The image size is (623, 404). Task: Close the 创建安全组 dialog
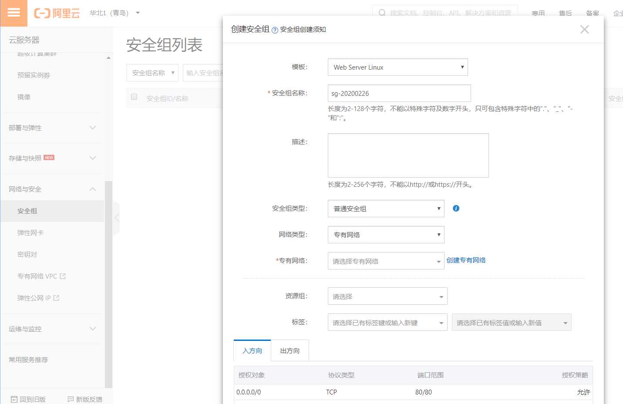(585, 29)
